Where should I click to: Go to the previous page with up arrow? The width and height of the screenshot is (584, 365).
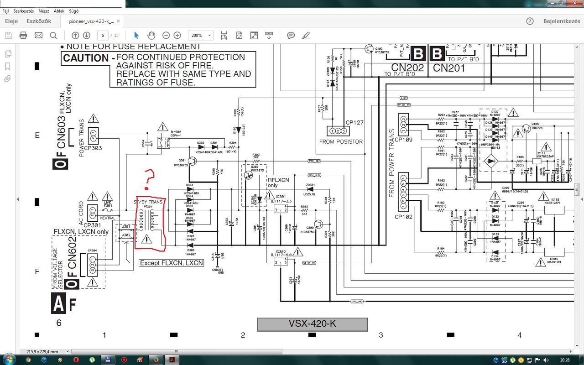75,35
